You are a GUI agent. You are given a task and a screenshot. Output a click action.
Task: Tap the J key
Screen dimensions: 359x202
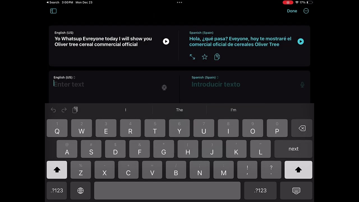pos(212,149)
